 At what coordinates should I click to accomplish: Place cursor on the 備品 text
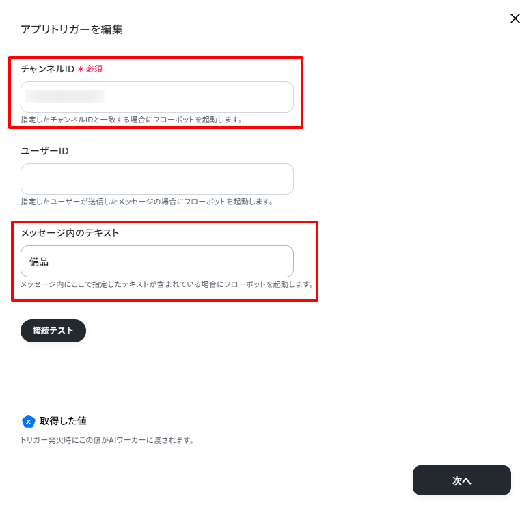38,261
